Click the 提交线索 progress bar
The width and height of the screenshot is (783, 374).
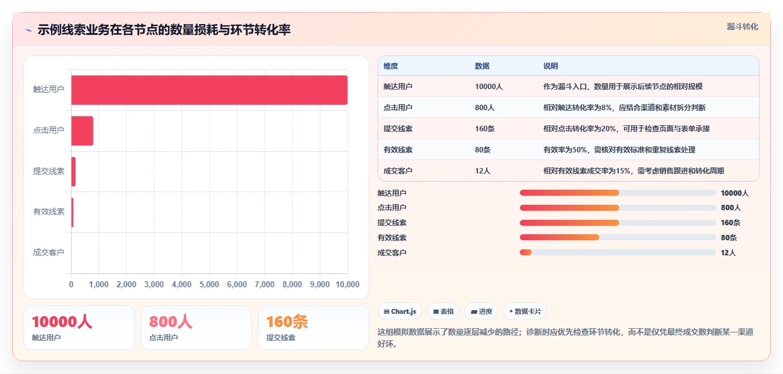pyautogui.click(x=618, y=223)
